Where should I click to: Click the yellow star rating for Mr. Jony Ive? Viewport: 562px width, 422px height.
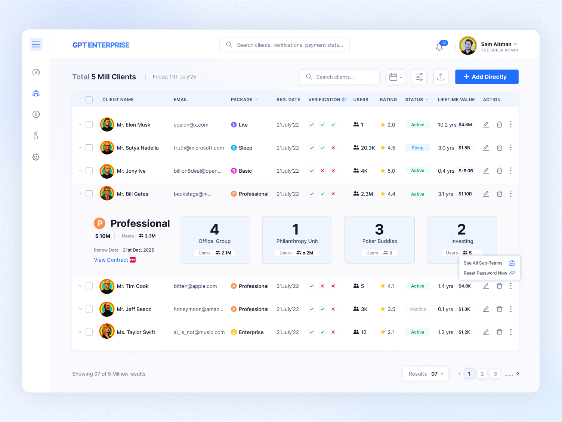[x=383, y=170]
